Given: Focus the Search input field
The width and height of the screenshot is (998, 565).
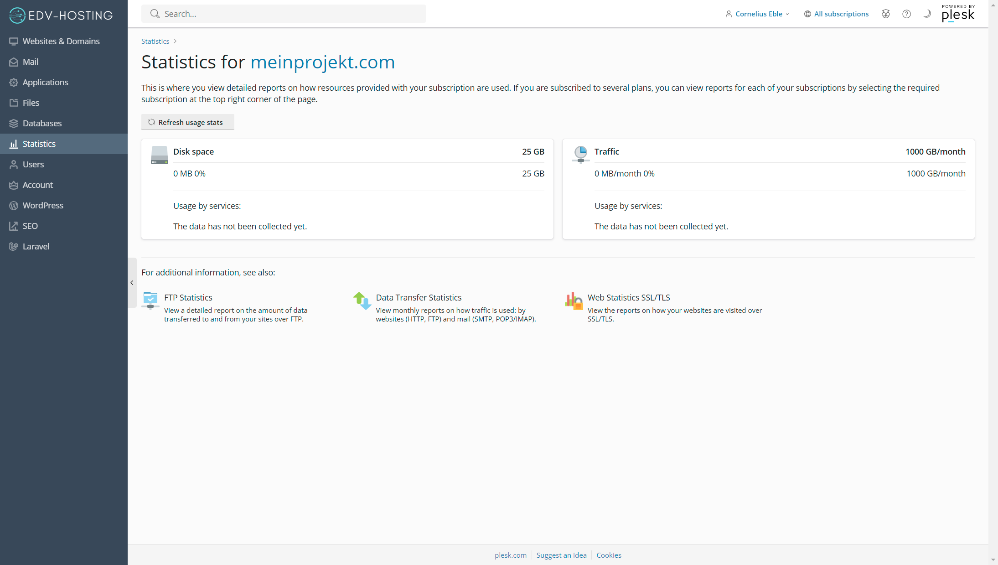Looking at the screenshot, I should [292, 14].
